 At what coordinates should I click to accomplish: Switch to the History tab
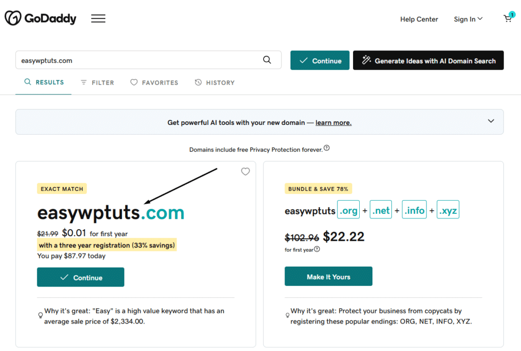coord(215,82)
